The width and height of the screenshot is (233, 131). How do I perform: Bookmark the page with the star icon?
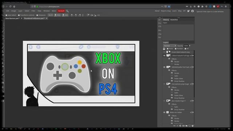[x=169, y=7]
